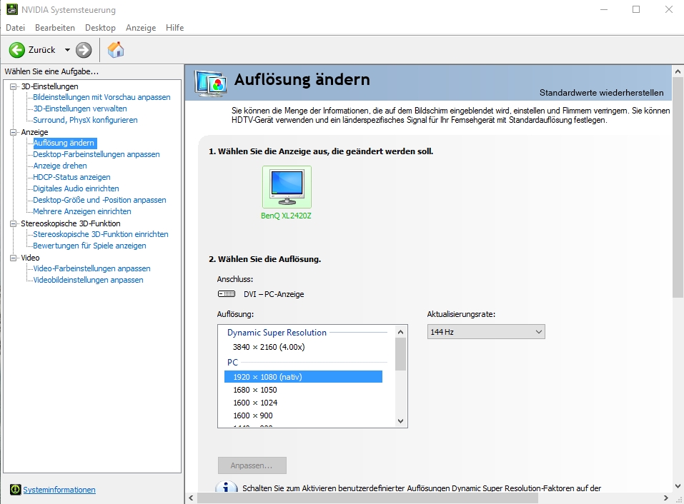
Task: Click the resolution list scrollbar thumb
Action: [400, 354]
